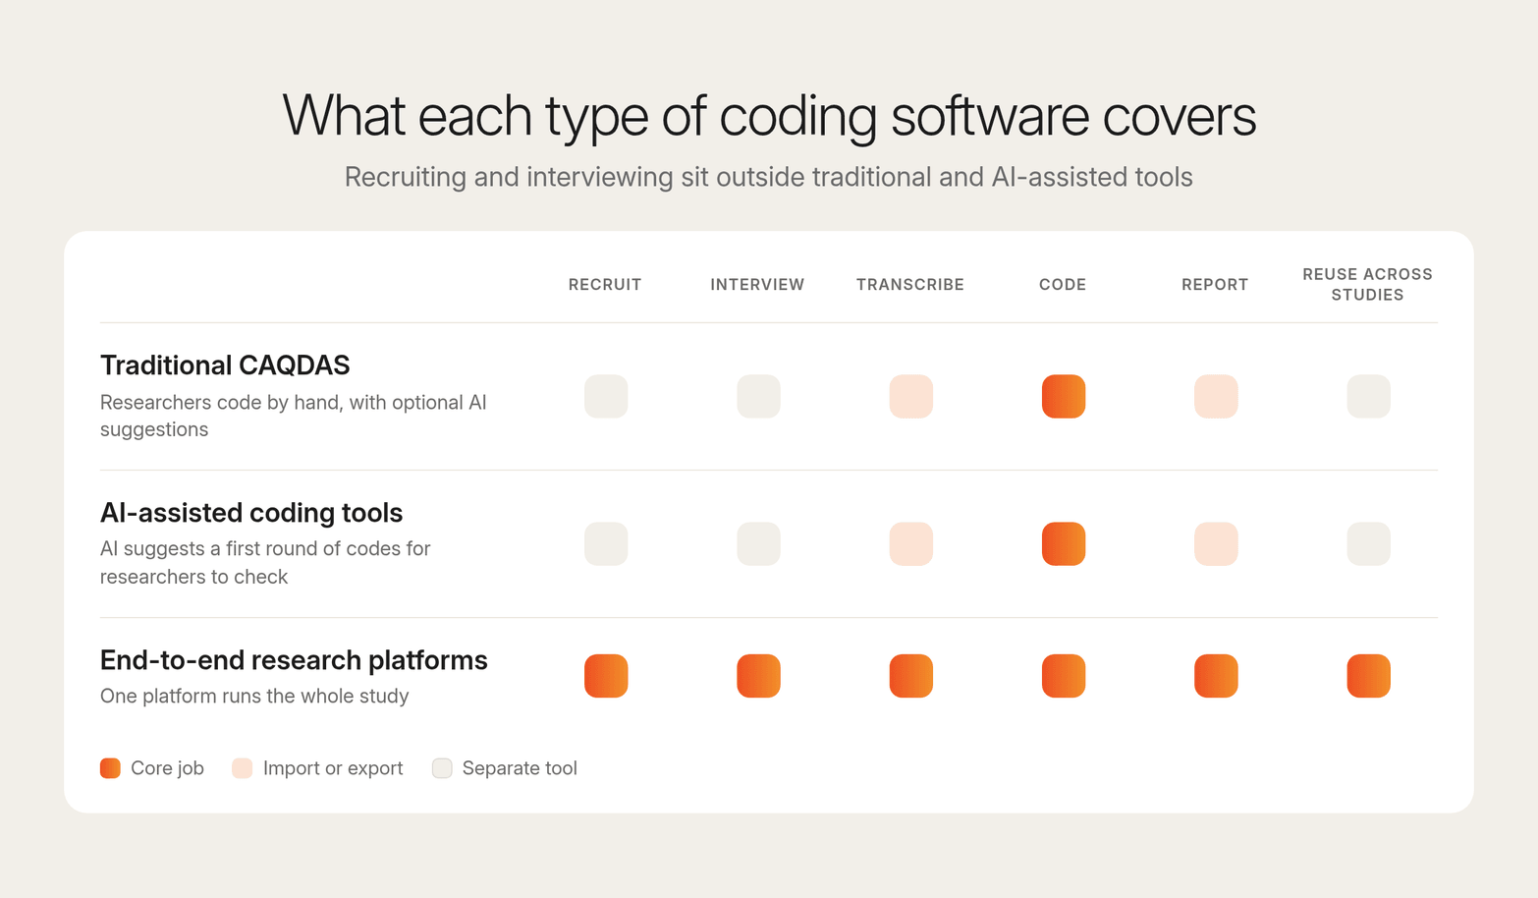
Task: Click the INTERVIEW column header
Action: point(757,285)
